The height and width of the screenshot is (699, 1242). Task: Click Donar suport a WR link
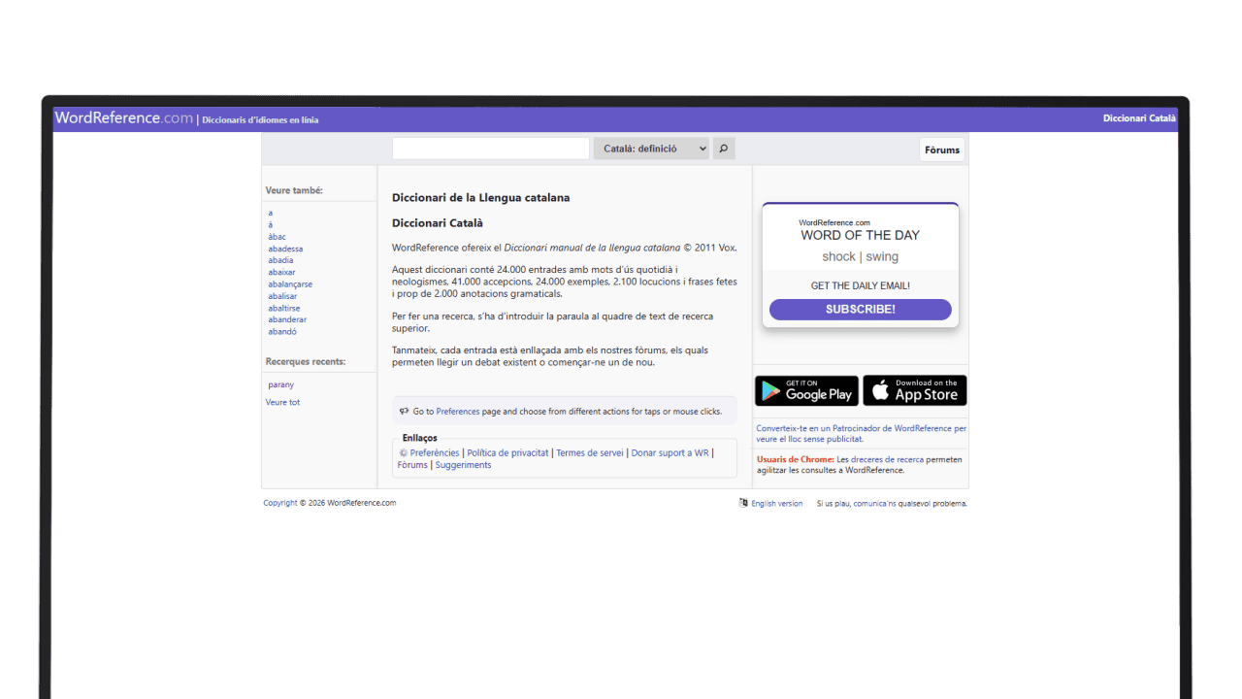pyautogui.click(x=670, y=452)
